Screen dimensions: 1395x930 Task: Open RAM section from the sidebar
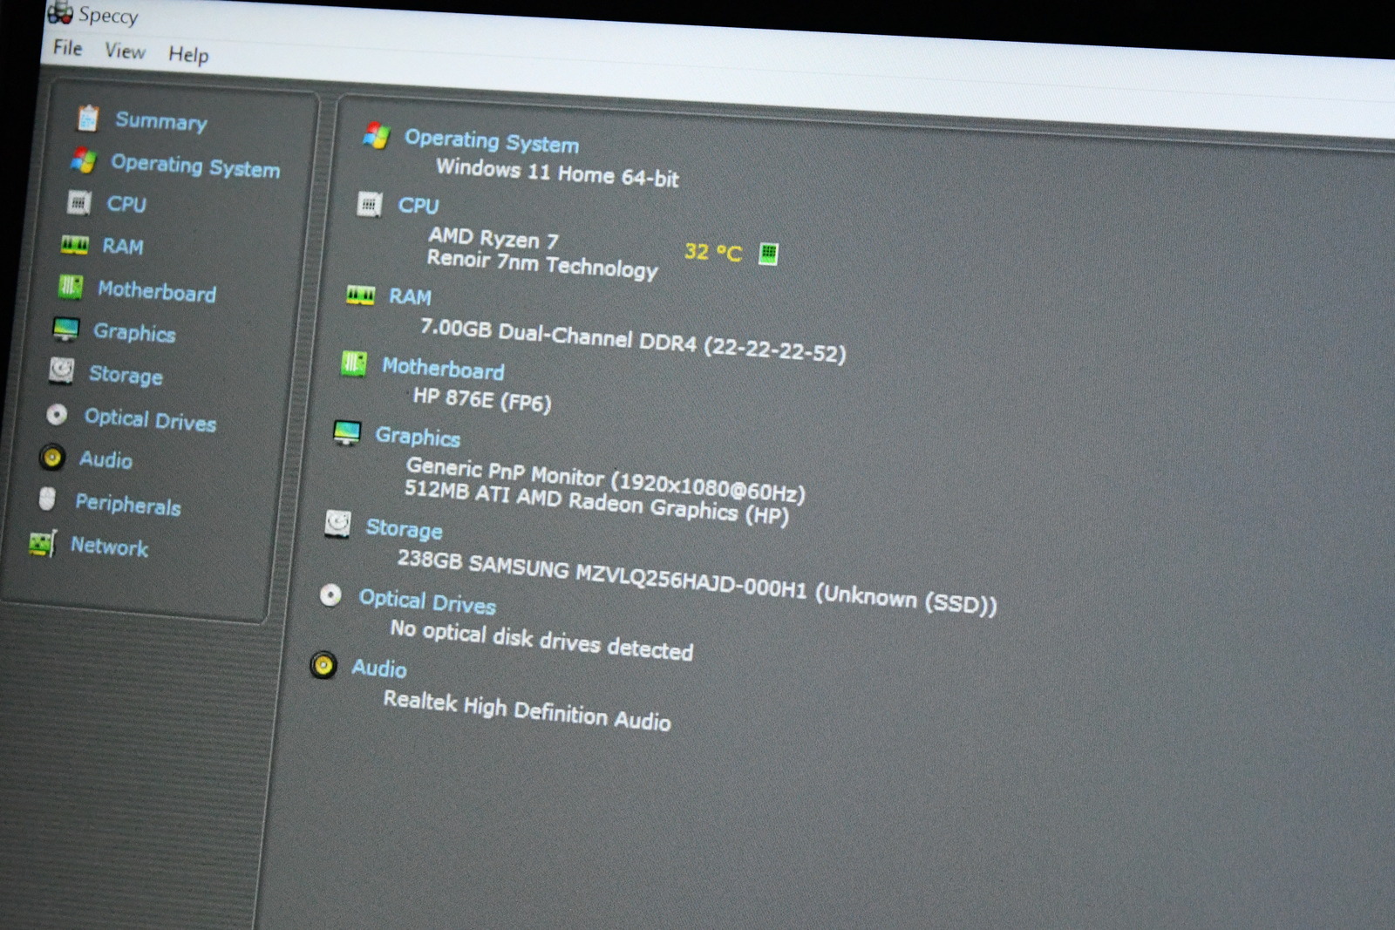point(123,247)
